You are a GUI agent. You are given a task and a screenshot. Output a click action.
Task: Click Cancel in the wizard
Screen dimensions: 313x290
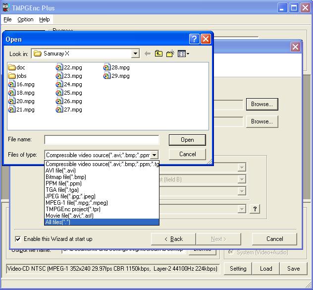click(x=274, y=239)
